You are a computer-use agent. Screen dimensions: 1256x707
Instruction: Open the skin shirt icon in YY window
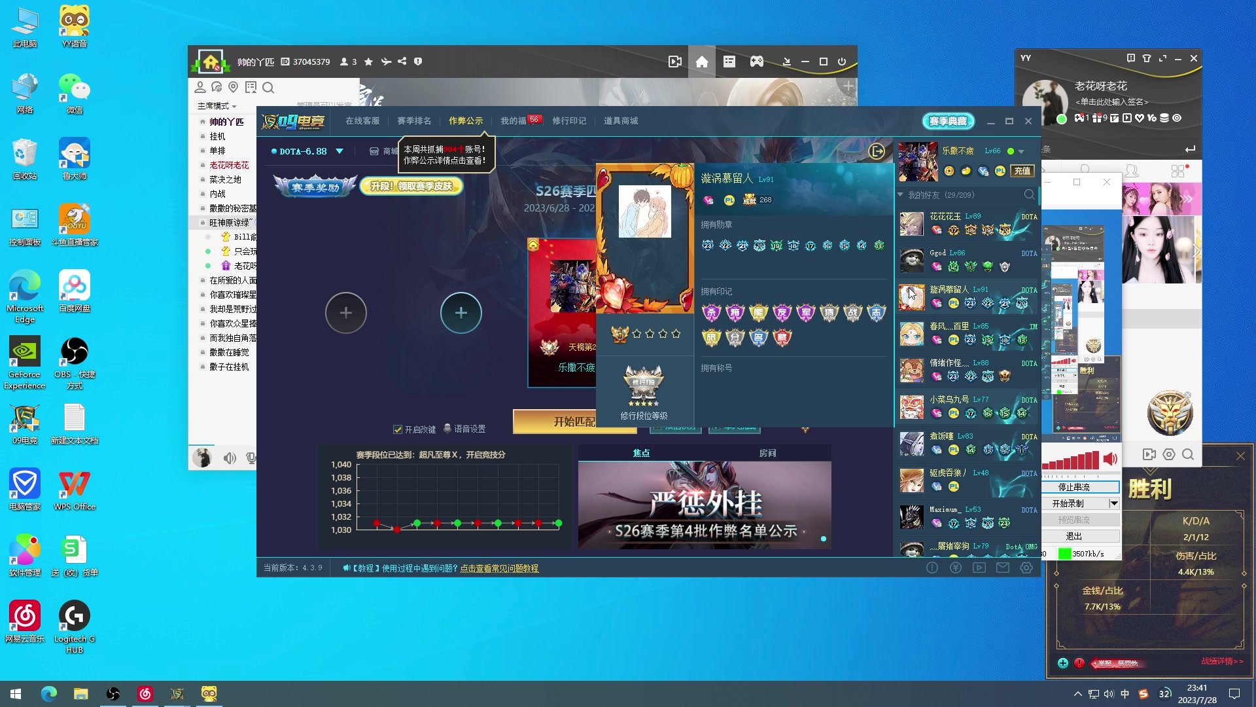[x=1146, y=58]
